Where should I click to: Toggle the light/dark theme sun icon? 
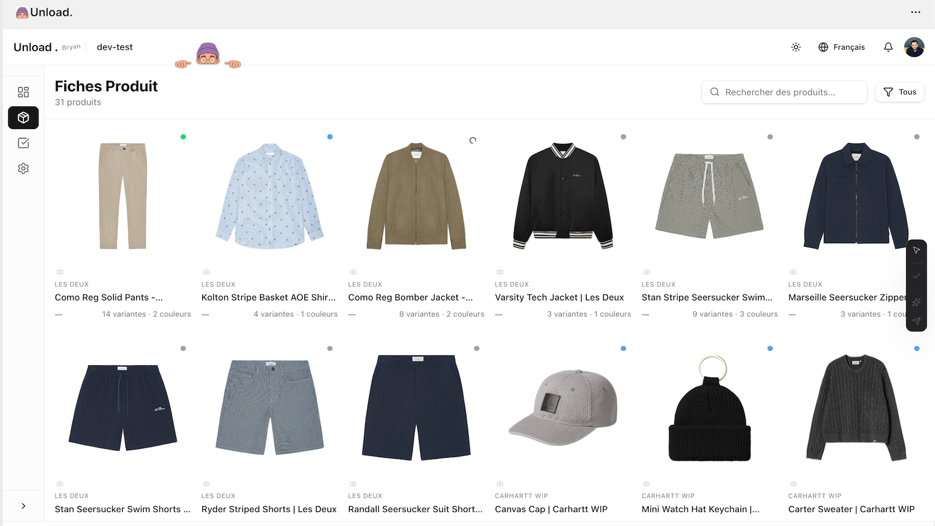click(x=796, y=47)
